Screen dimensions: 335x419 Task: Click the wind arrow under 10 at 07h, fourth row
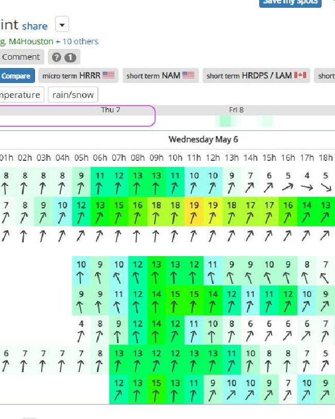(x=118, y=278)
